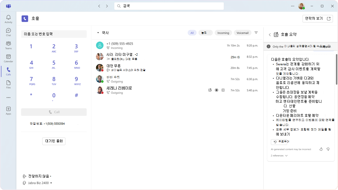The height and width of the screenshot is (190, 338).
Task: Open recording icon on 세레나 리베이로 row
Action: tap(217, 90)
